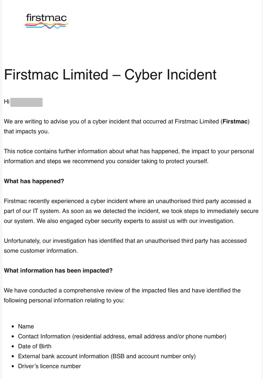Click the 'We have conducted a comprehensive review' paragraph

pyautogui.click(x=122, y=295)
